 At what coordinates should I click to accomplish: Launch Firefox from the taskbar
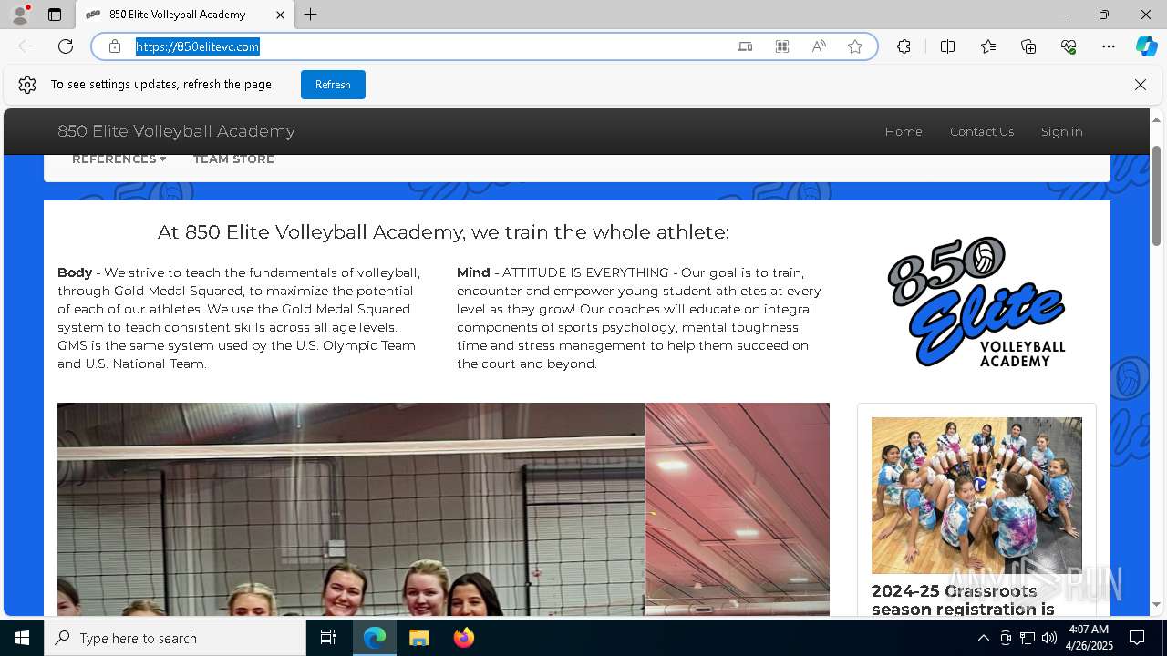click(x=463, y=638)
